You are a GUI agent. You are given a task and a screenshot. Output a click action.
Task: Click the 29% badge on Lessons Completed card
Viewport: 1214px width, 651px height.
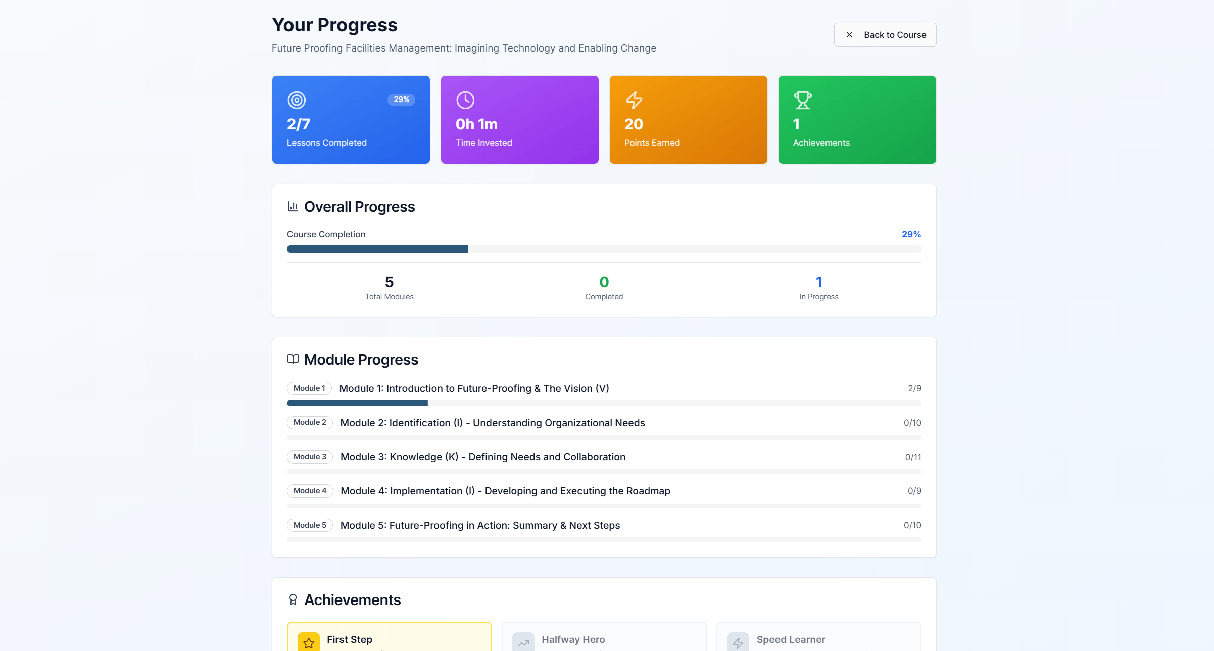401,99
